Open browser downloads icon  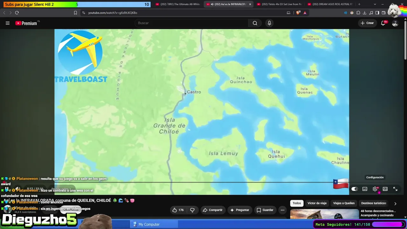[364, 13]
